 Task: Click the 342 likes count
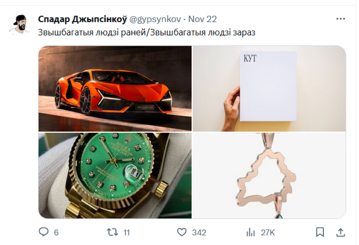[x=199, y=232]
